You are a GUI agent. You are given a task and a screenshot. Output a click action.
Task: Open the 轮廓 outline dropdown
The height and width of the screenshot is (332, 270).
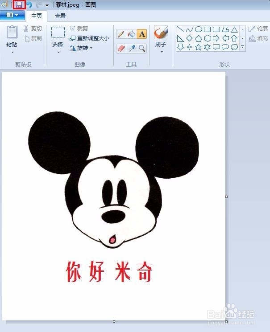tap(258, 29)
